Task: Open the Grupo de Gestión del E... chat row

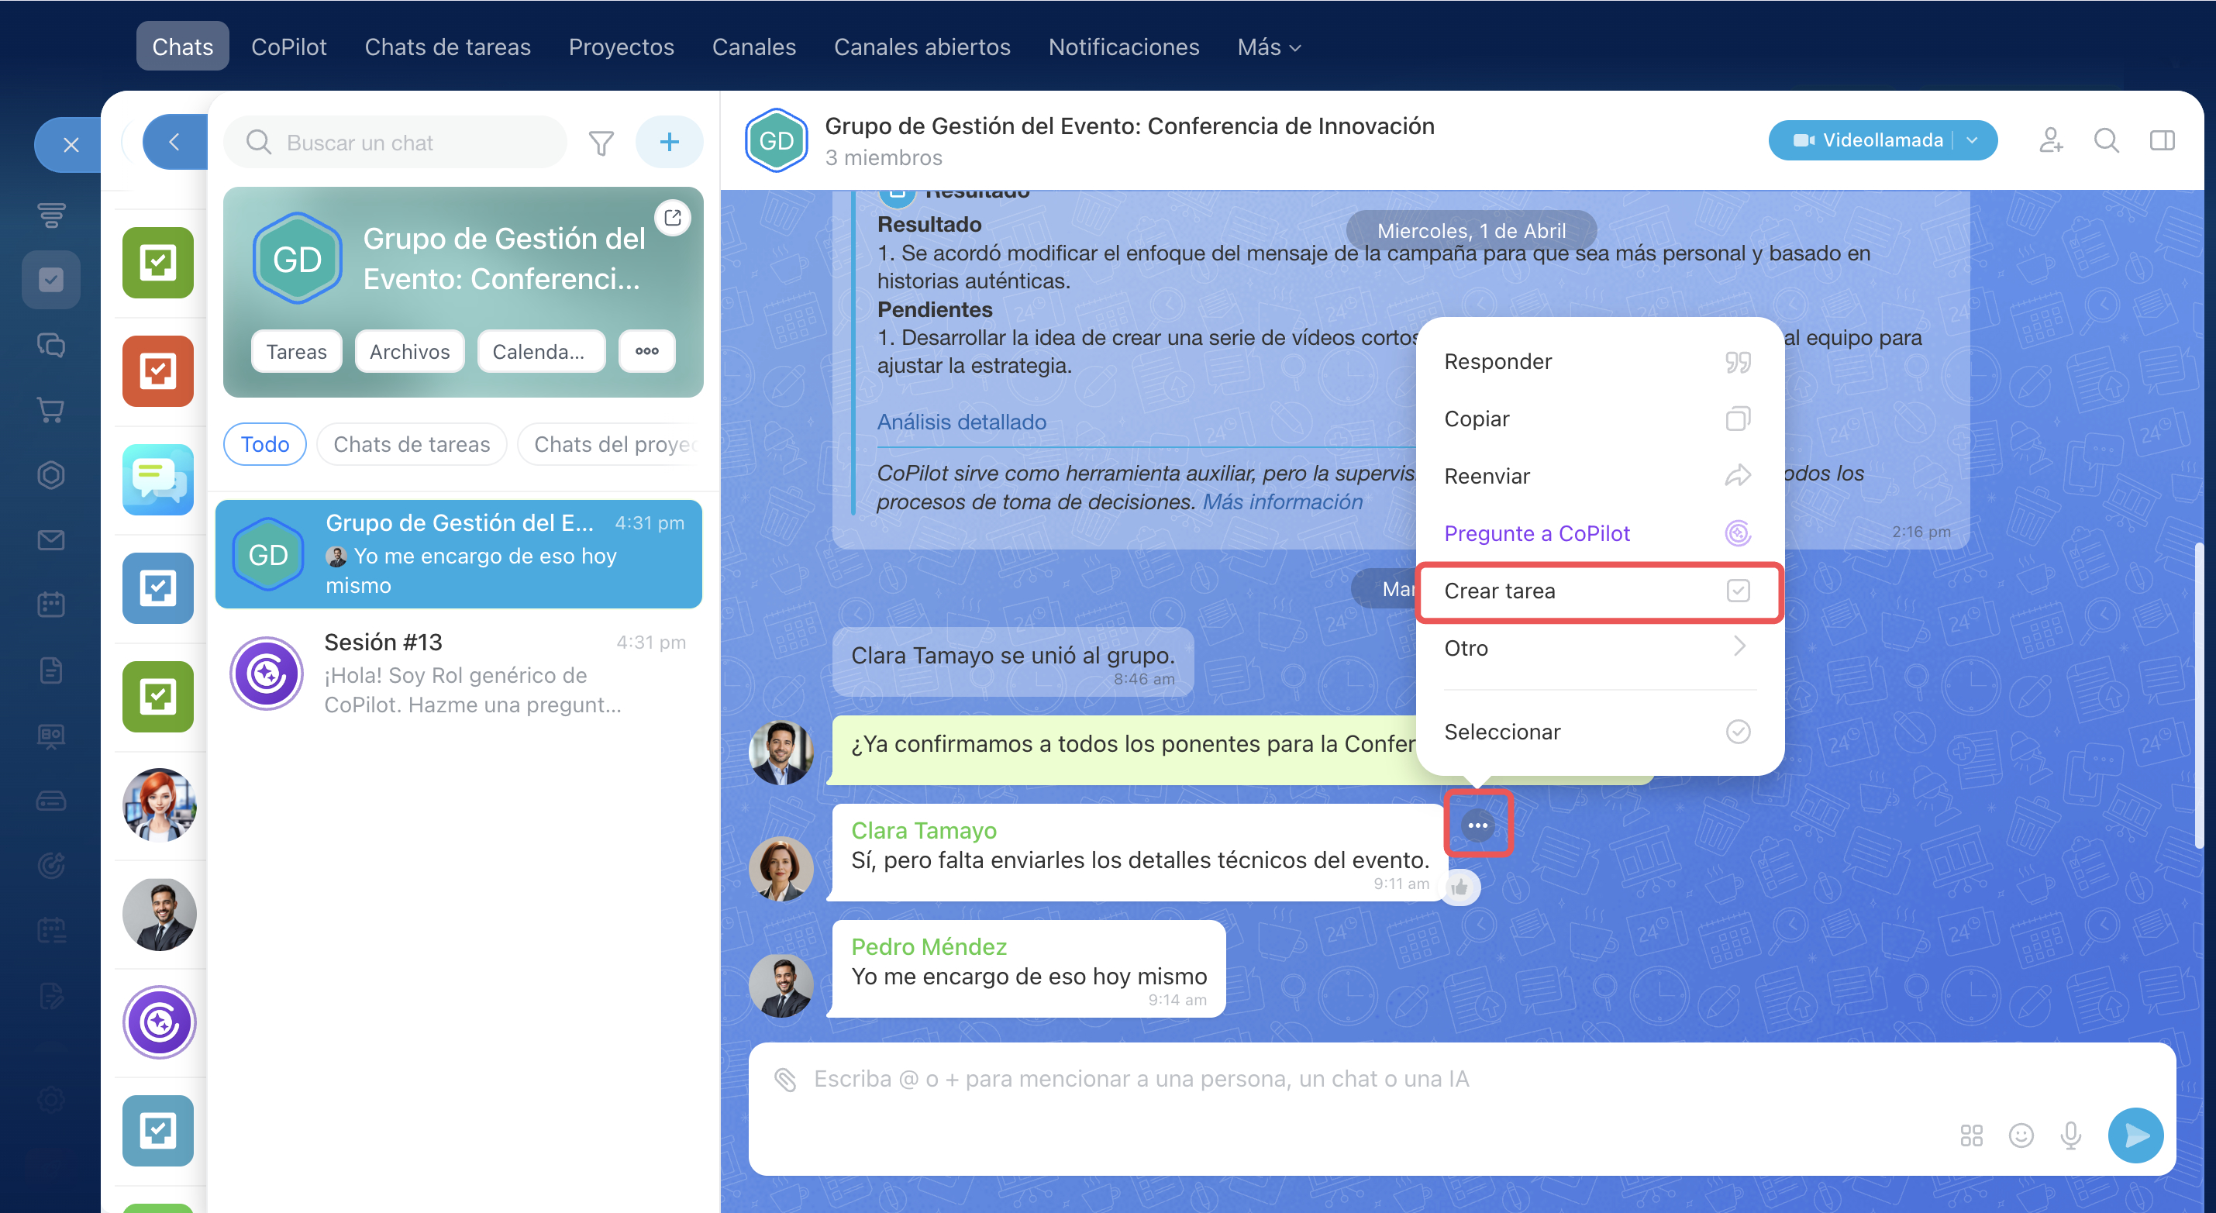Action: pyautogui.click(x=460, y=554)
